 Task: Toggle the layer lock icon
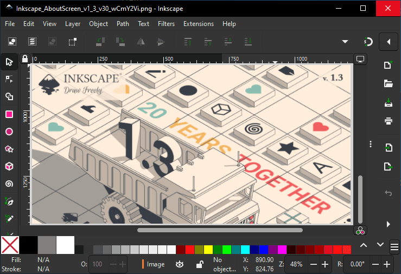200,264
